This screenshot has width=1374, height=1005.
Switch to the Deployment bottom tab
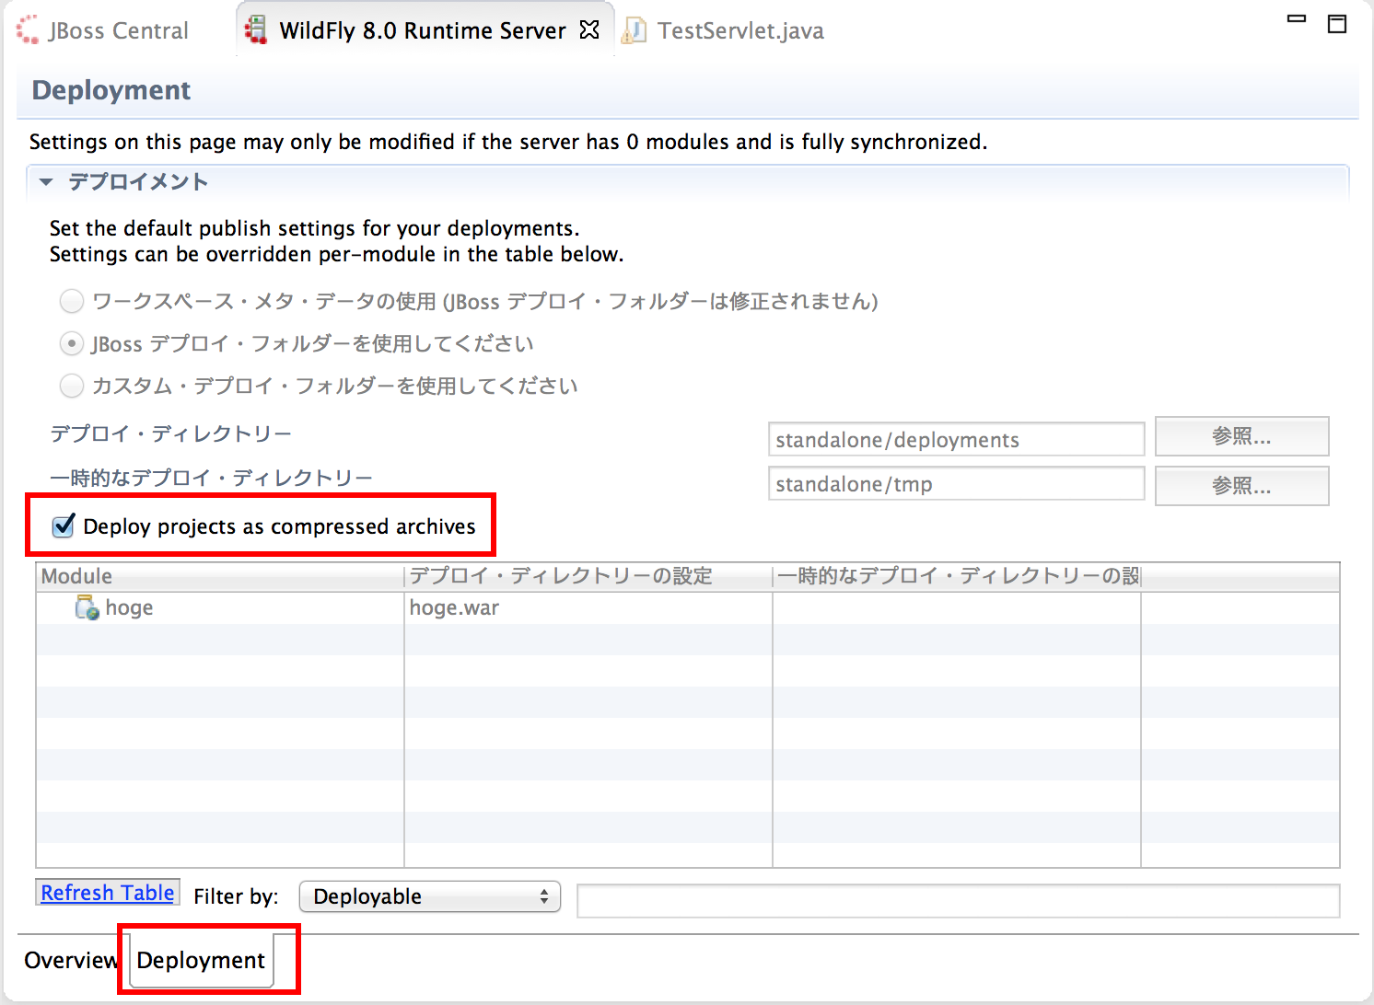(x=201, y=960)
